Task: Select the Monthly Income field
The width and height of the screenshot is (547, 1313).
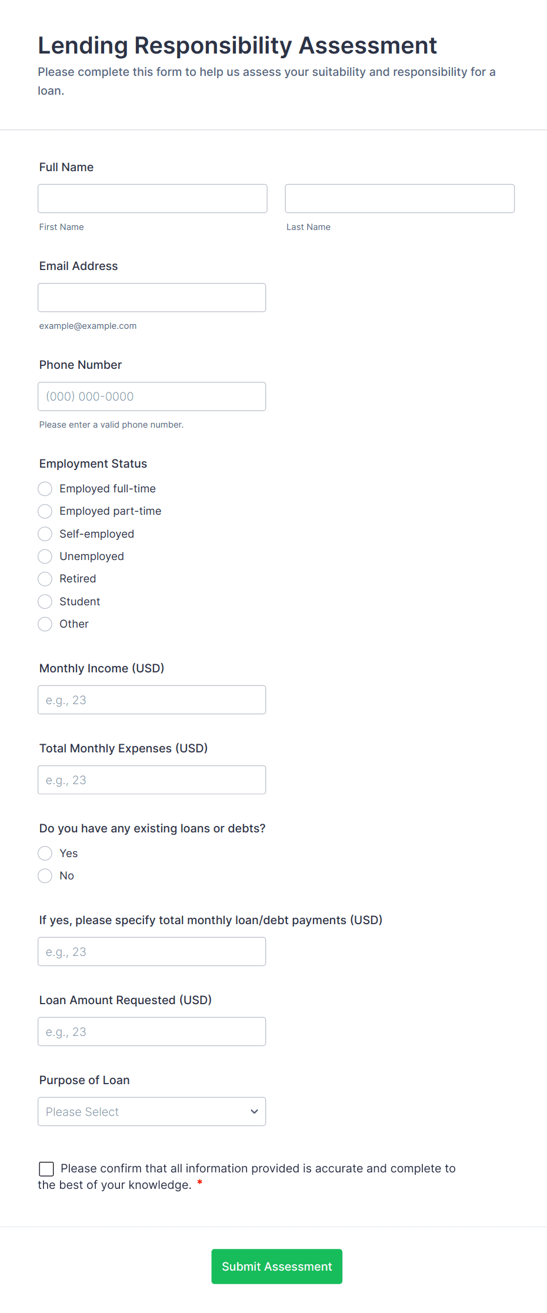Action: (x=152, y=699)
